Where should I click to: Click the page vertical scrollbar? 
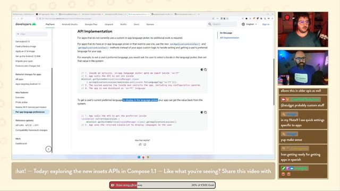click(x=274, y=82)
